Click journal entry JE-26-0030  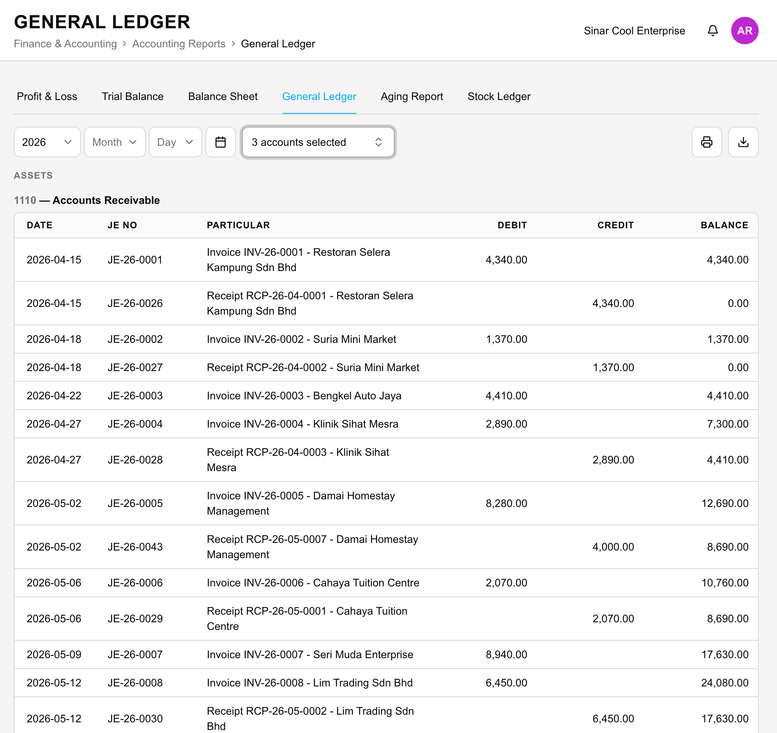tap(135, 718)
